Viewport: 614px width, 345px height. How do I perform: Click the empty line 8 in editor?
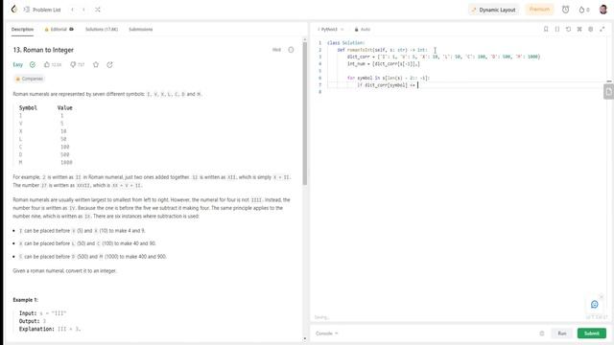tap(466, 92)
